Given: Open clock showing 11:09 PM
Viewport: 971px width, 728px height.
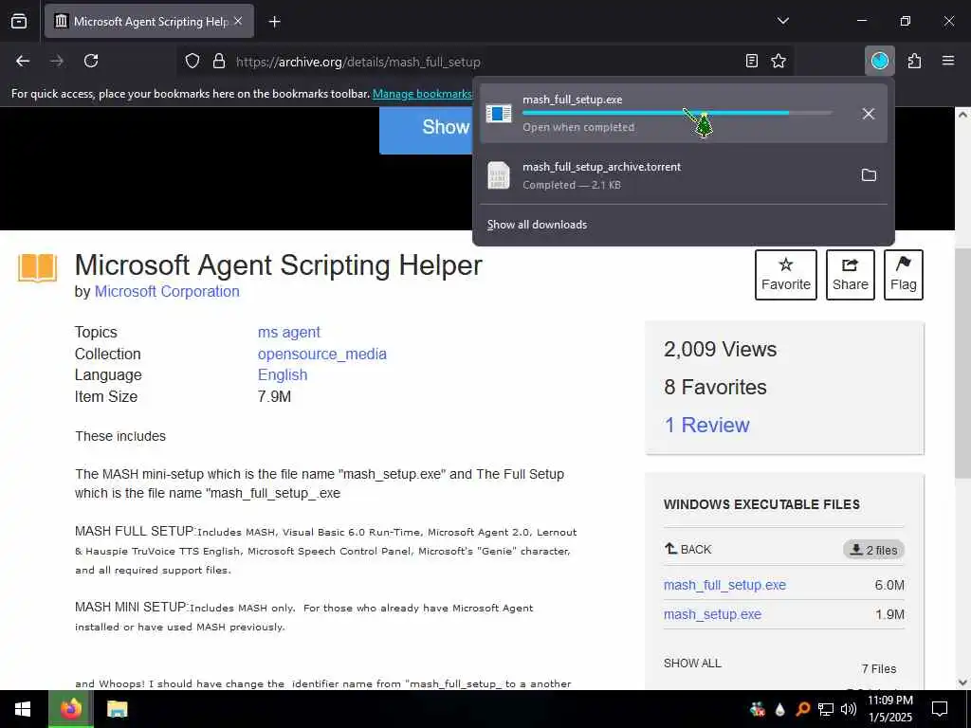Looking at the screenshot, I should pos(889,709).
